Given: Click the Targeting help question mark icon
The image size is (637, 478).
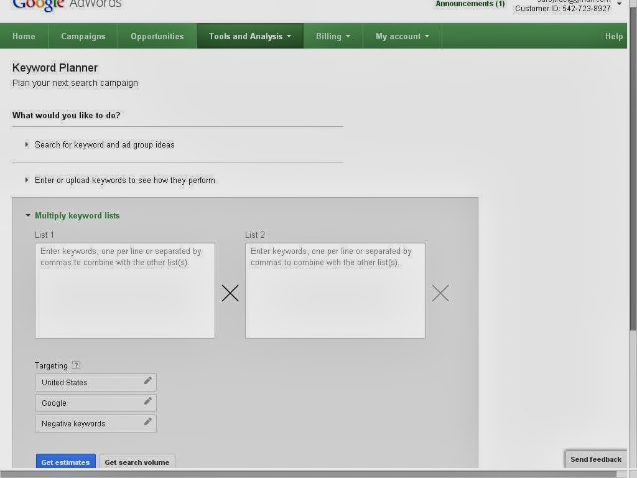Looking at the screenshot, I should [x=76, y=365].
